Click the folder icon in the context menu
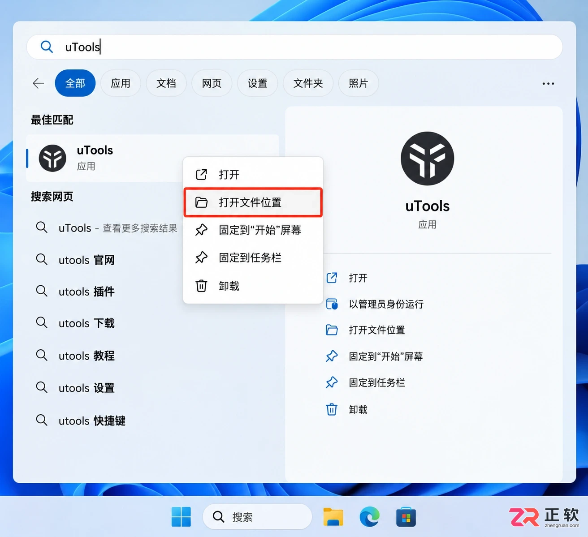Image resolution: width=588 pixels, height=537 pixels. 202,202
